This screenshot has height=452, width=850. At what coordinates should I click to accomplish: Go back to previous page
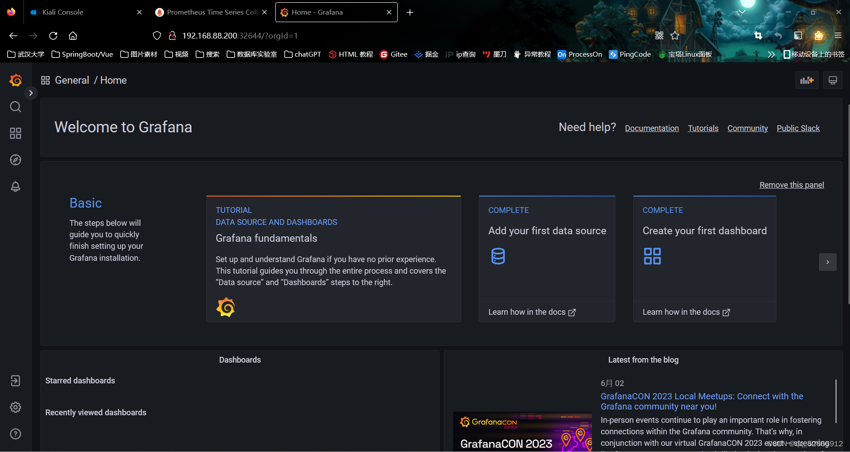pyautogui.click(x=13, y=36)
